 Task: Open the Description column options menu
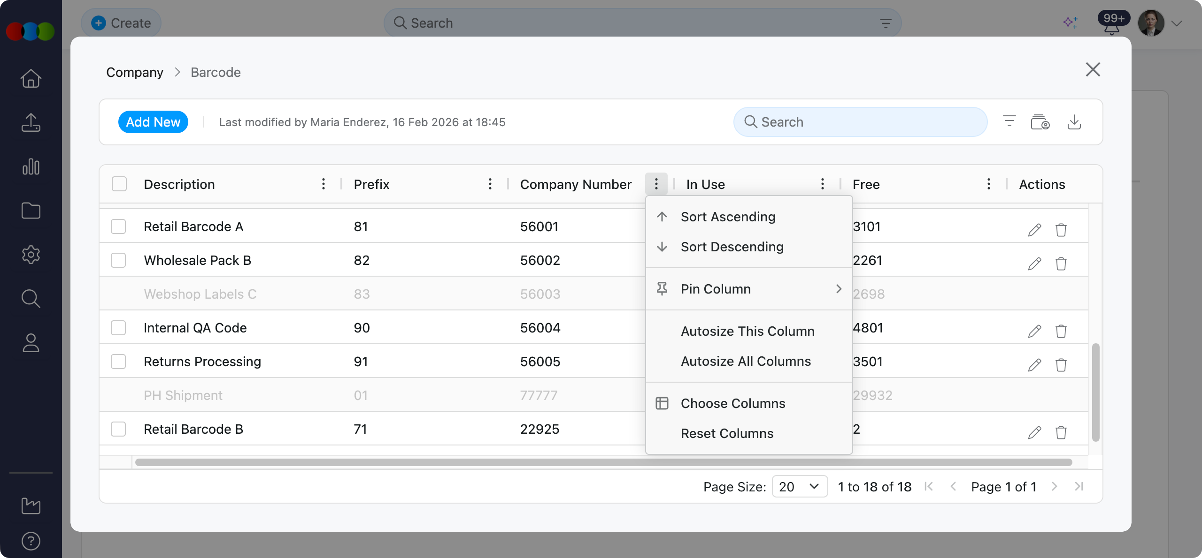pyautogui.click(x=324, y=184)
